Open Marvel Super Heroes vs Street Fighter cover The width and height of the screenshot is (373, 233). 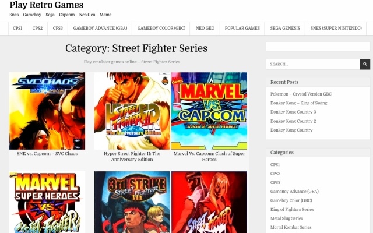tap(47, 202)
